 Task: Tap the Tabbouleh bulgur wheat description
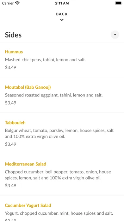point(59,133)
